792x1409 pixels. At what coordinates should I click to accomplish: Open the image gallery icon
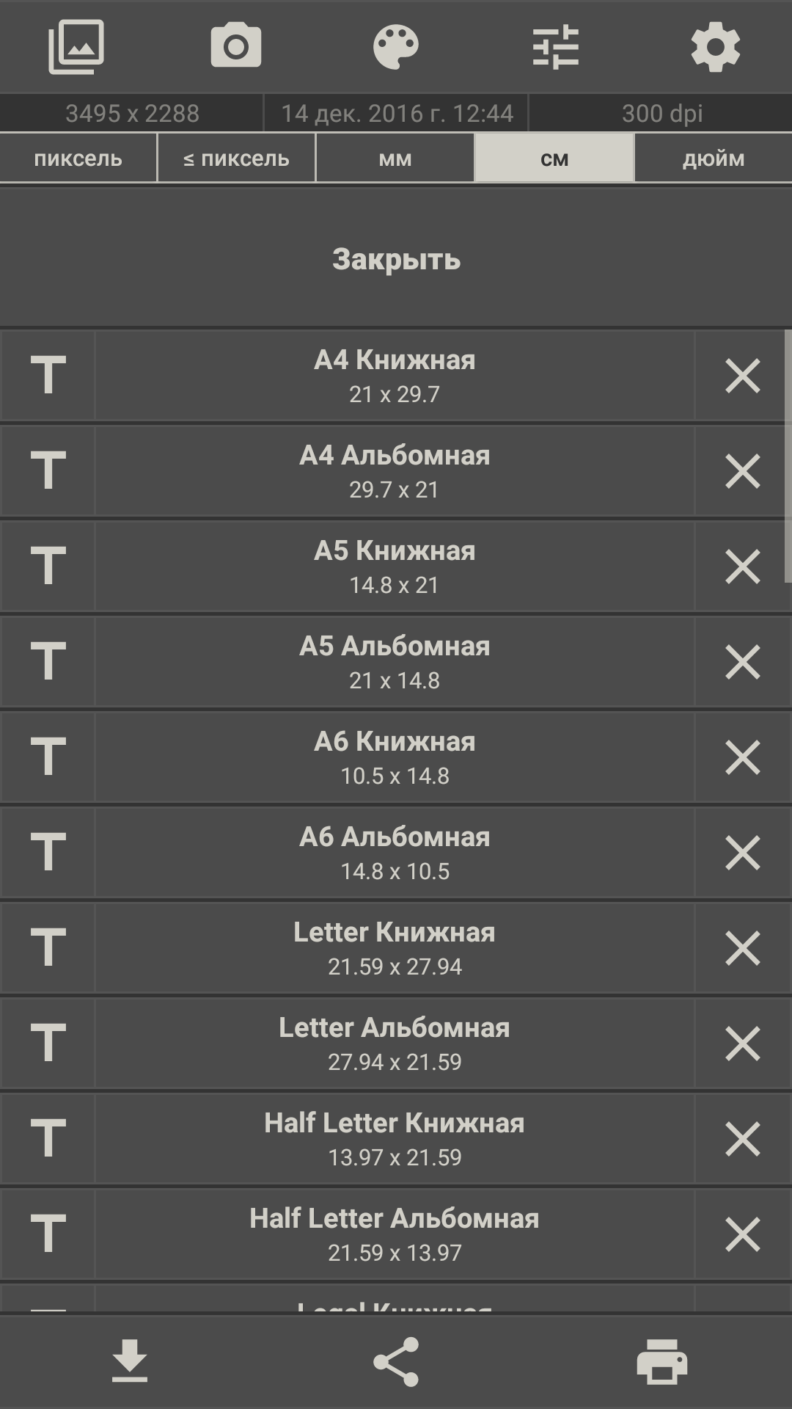76,47
